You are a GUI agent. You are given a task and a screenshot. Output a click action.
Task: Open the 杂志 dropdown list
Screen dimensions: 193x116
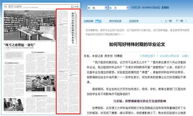click(x=119, y=8)
